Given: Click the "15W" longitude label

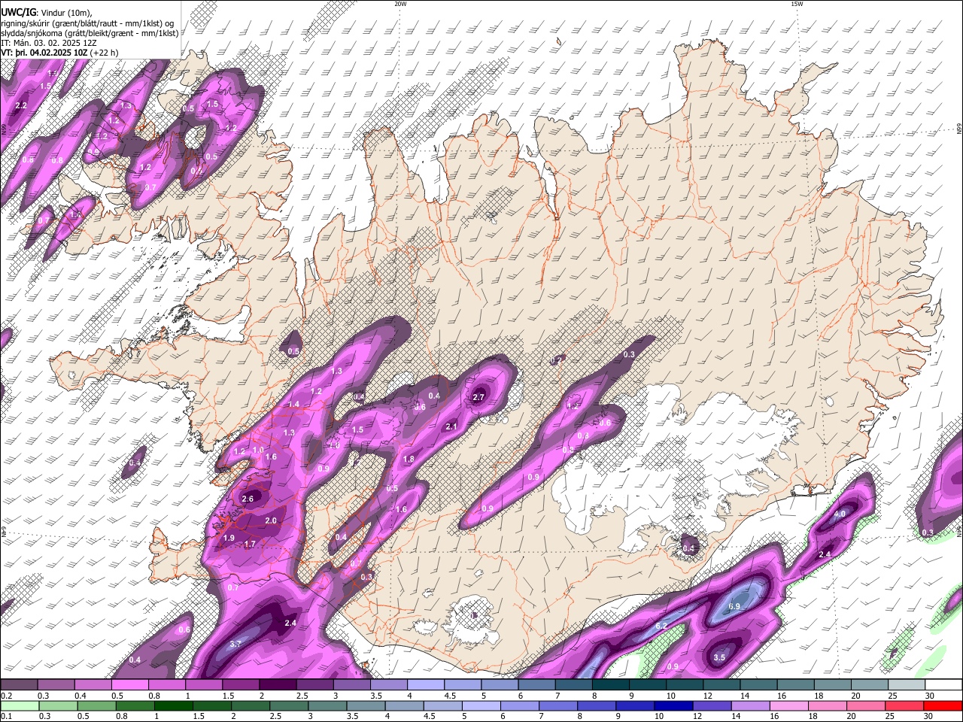Looking at the screenshot, I should pos(797,4).
